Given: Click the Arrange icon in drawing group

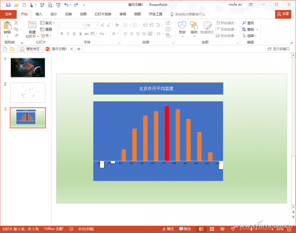Looking at the screenshot, I should (x=194, y=25).
